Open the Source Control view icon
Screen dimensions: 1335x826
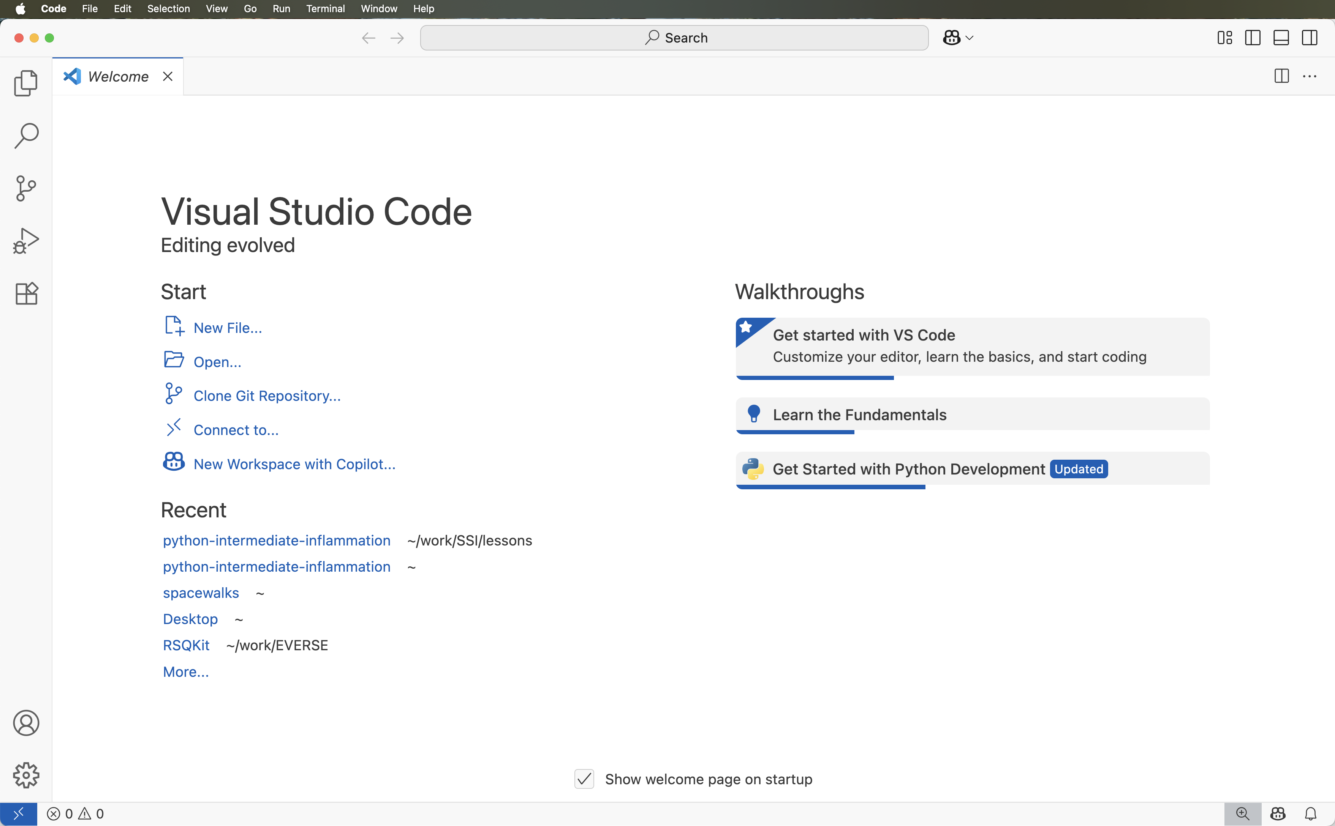click(x=26, y=189)
